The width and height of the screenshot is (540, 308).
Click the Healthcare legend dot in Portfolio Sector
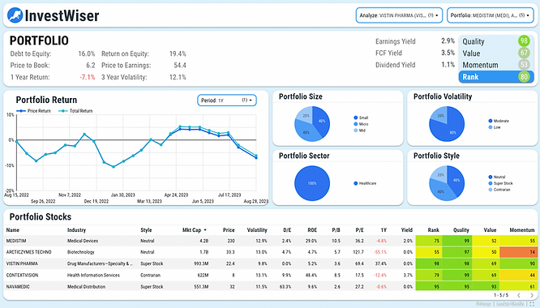(x=356, y=183)
